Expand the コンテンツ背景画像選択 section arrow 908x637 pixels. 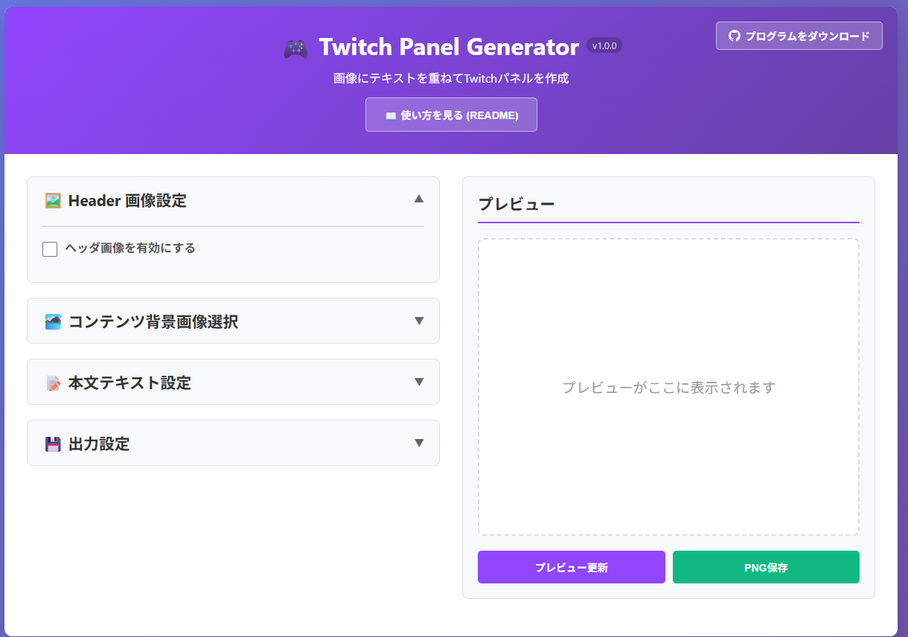click(x=419, y=321)
